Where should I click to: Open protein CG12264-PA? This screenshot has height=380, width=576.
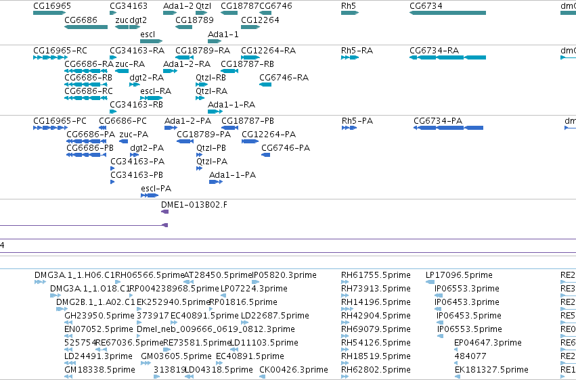269,135
